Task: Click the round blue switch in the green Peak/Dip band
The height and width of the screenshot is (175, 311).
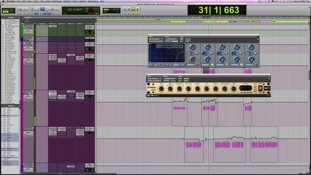Action: [218, 53]
